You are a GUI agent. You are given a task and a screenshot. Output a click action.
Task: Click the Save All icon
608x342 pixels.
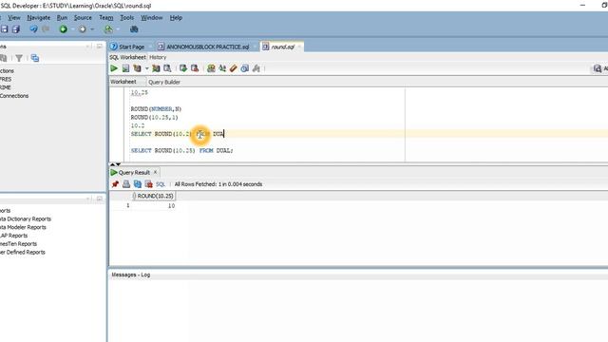(x=15, y=29)
